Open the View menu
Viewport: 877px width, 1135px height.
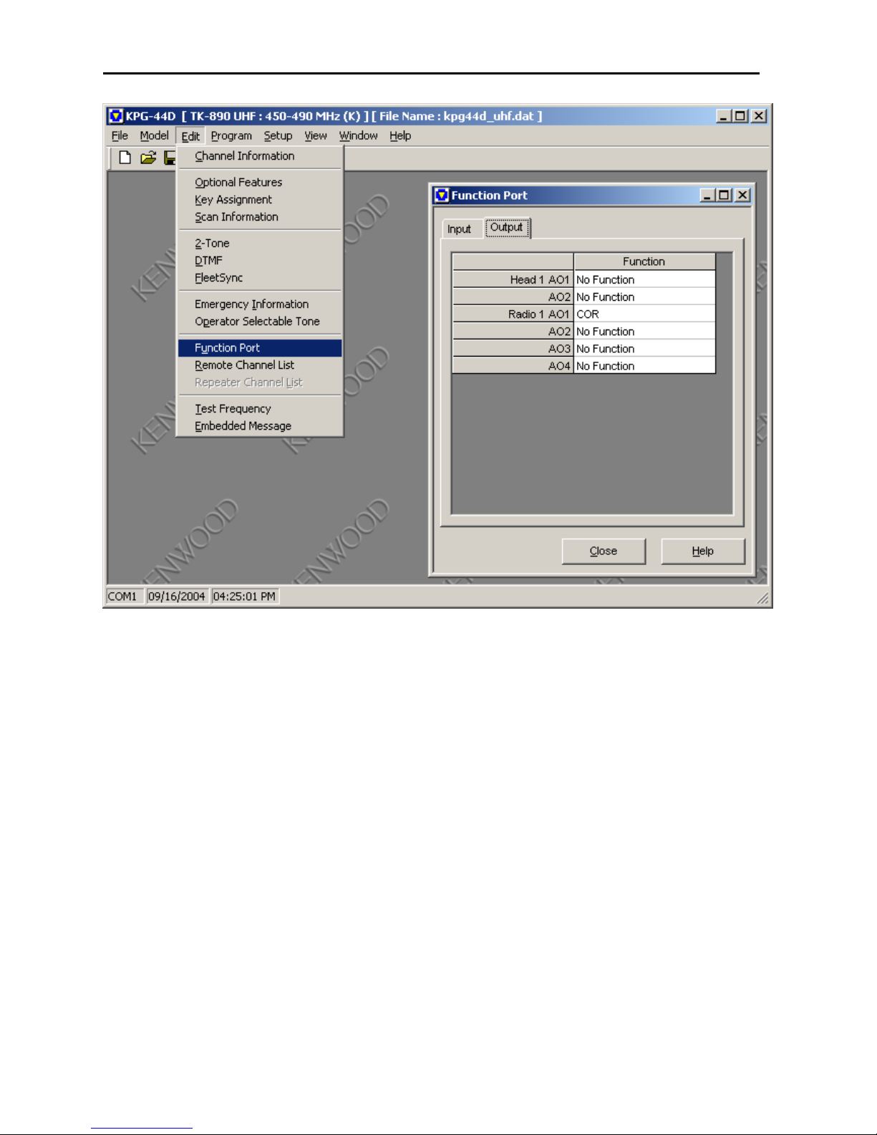coord(316,135)
